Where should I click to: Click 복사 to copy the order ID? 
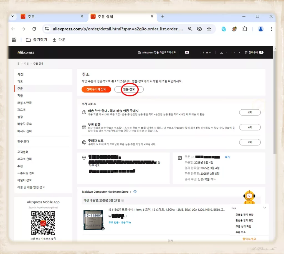click(228, 157)
